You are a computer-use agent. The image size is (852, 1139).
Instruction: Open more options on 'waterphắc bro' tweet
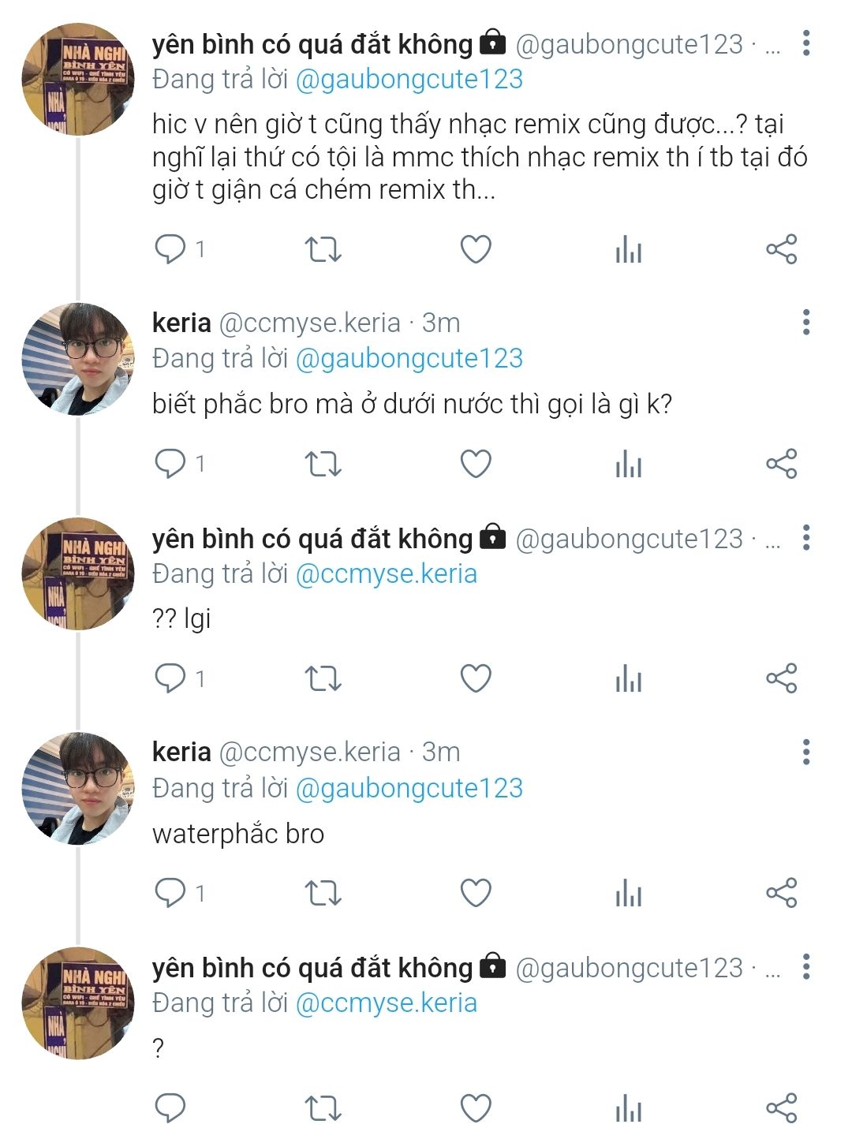(805, 752)
